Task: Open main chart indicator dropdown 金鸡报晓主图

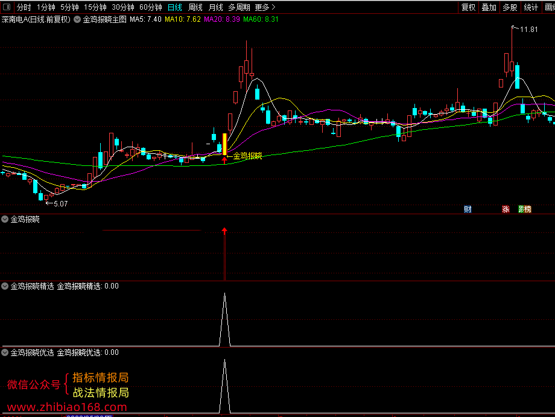Action: [x=77, y=19]
